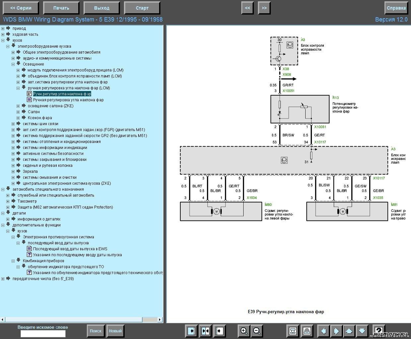
Task: Click the Поиск search button
Action: (x=95, y=331)
